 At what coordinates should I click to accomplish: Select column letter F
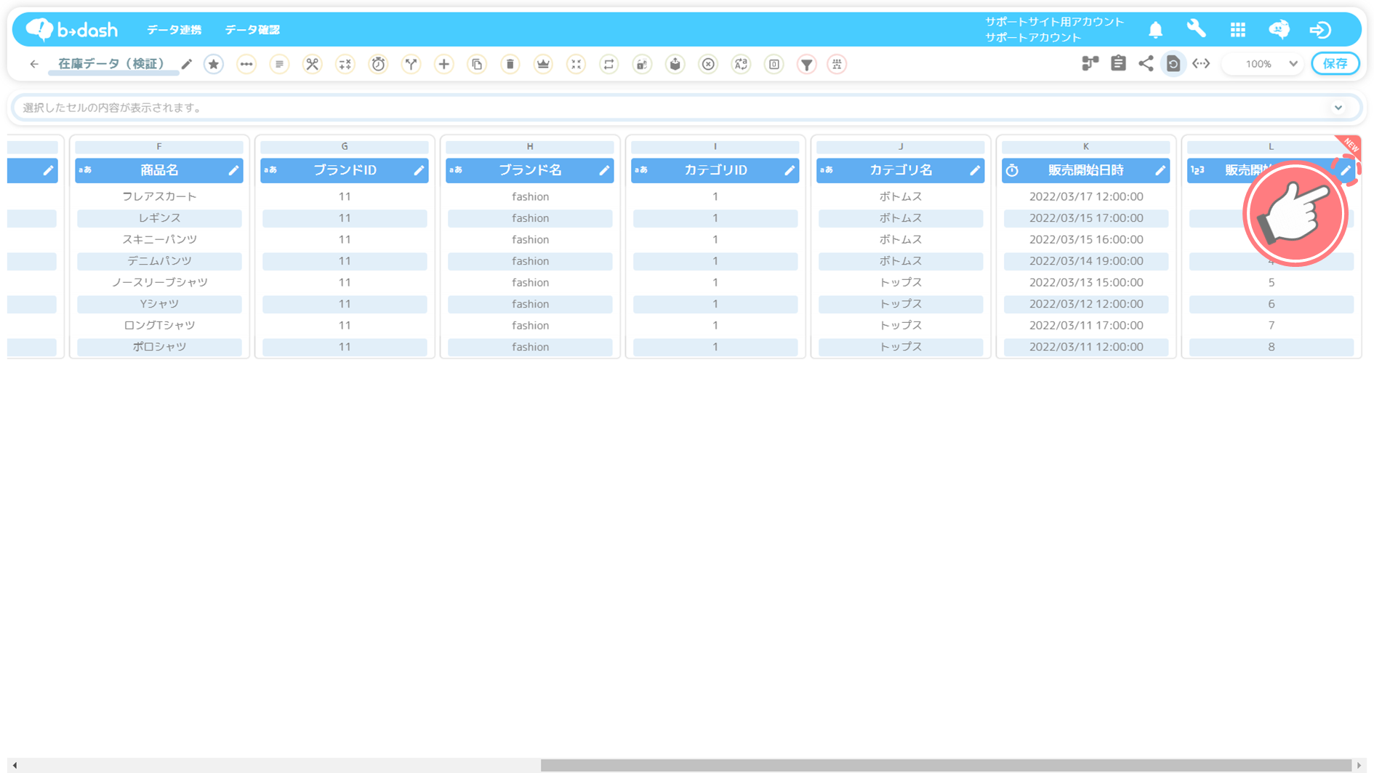(x=159, y=146)
